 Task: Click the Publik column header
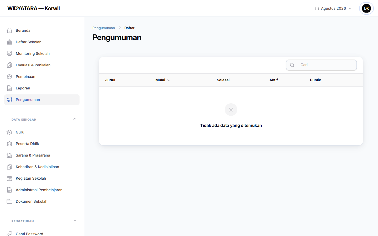coord(316,80)
